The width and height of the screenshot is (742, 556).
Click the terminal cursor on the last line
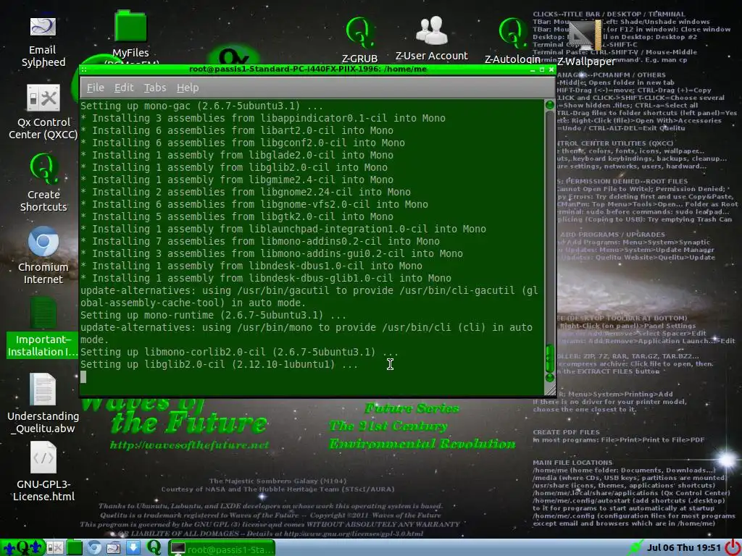click(84, 376)
